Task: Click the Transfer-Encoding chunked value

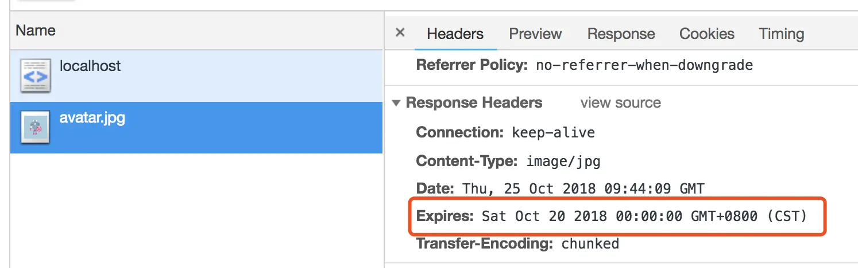Action: [x=590, y=244]
